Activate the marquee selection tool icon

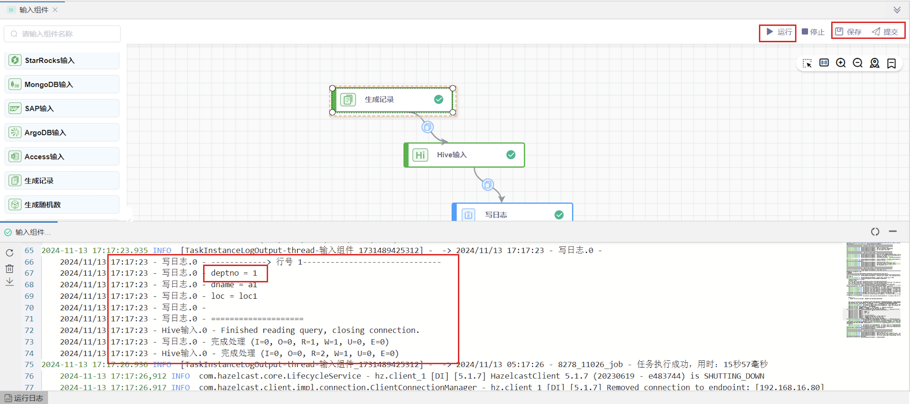807,63
